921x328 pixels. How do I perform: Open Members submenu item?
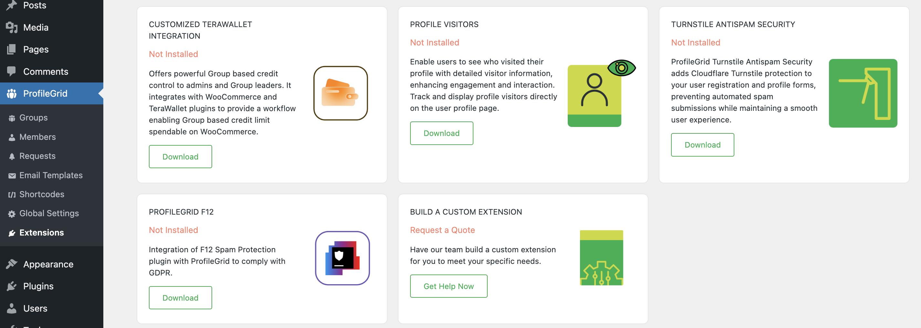click(37, 137)
